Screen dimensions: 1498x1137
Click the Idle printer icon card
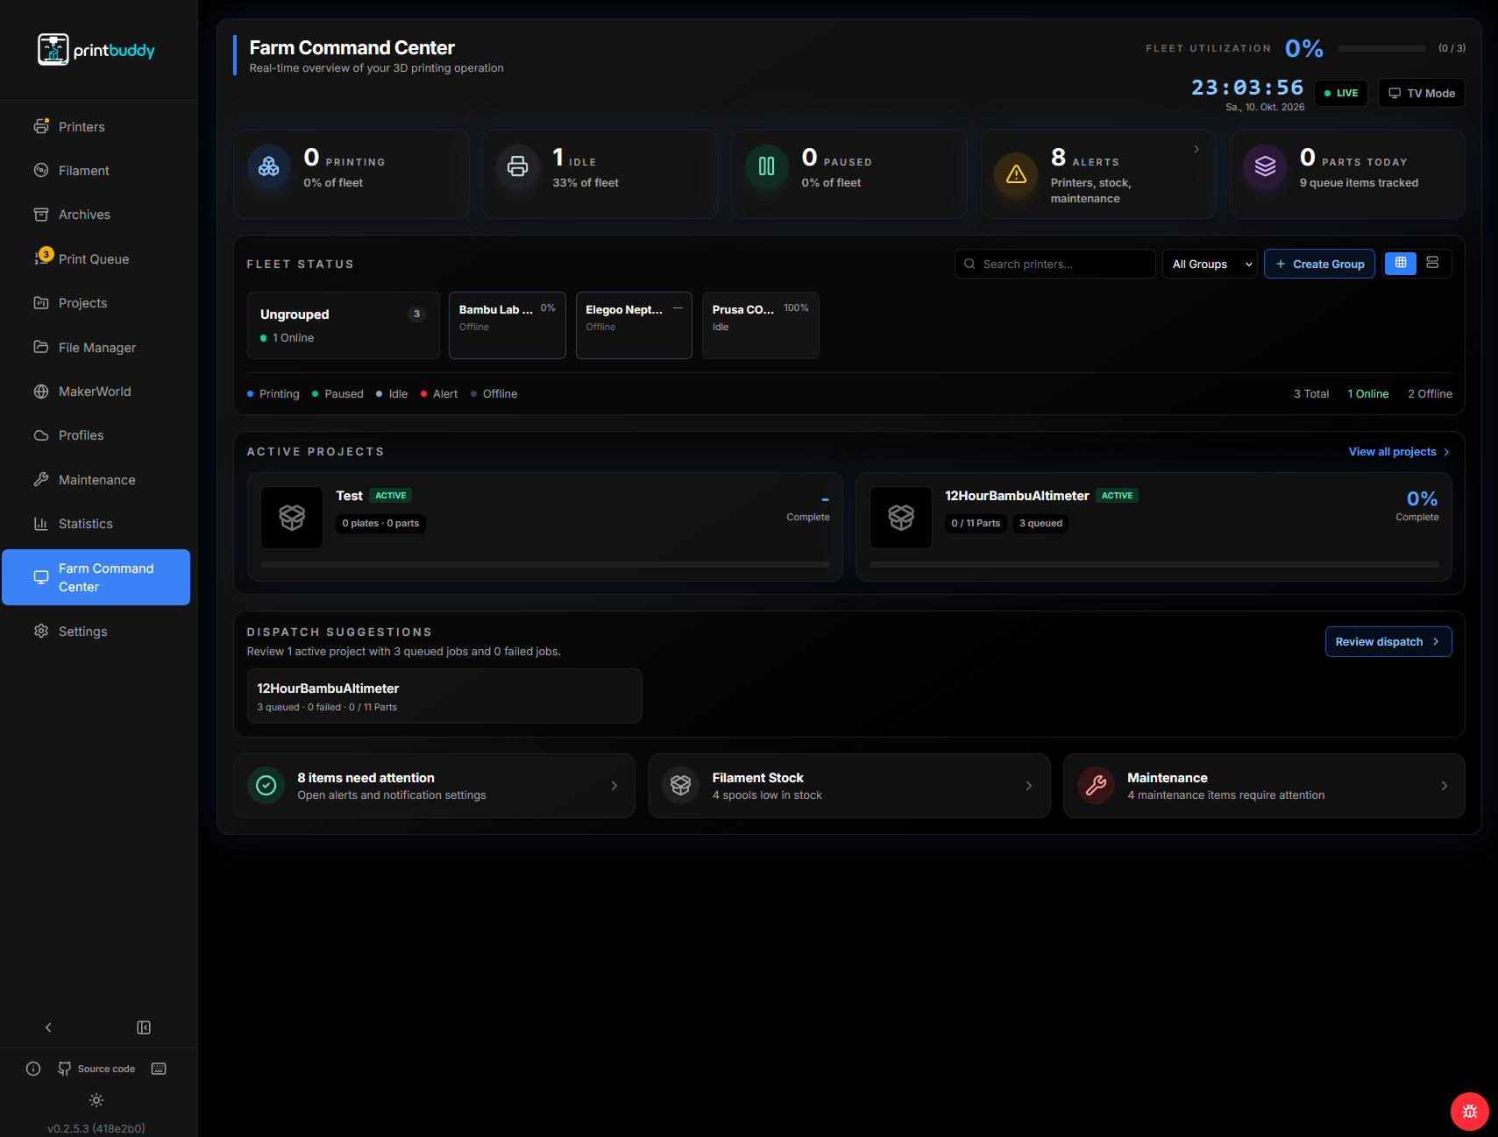pyautogui.click(x=518, y=166)
